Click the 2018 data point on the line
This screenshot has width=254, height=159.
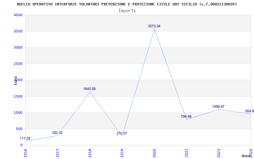(x=90, y=92)
